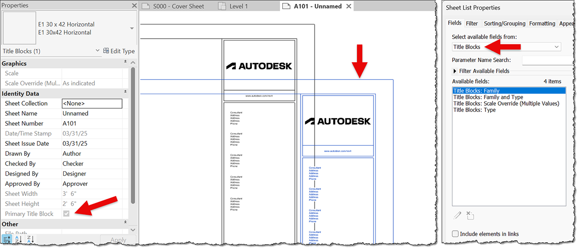Viewport: 579px width, 249px height.
Task: Toggle the Primary Title Block checkbox
Action: point(66,213)
